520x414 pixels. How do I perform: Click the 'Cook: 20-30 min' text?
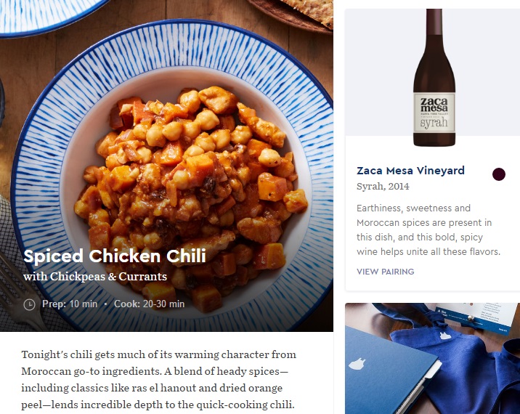(x=149, y=304)
